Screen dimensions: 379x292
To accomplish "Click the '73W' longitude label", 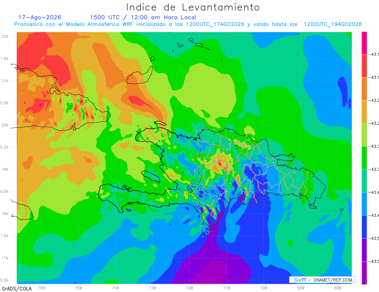I will point(153,288).
